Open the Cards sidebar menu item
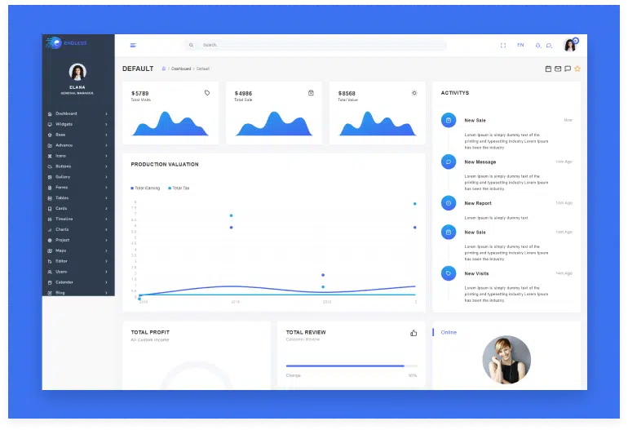The width and height of the screenshot is (628, 430). tap(78, 208)
